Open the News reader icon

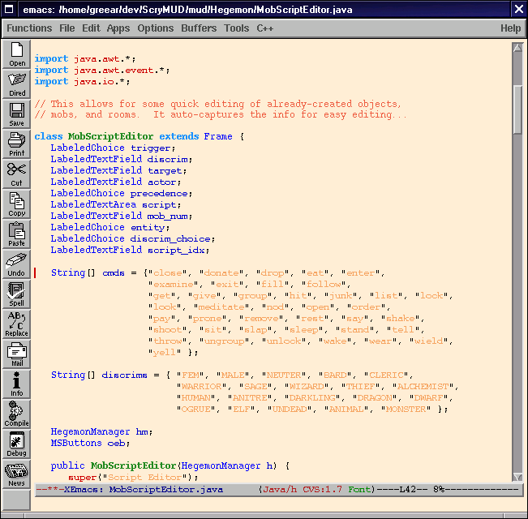pos(16,474)
